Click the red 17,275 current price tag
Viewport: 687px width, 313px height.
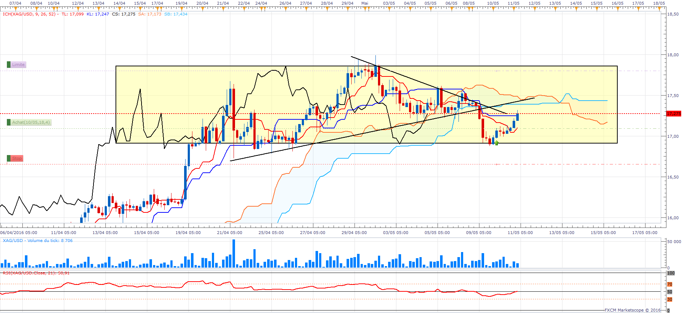[674, 114]
